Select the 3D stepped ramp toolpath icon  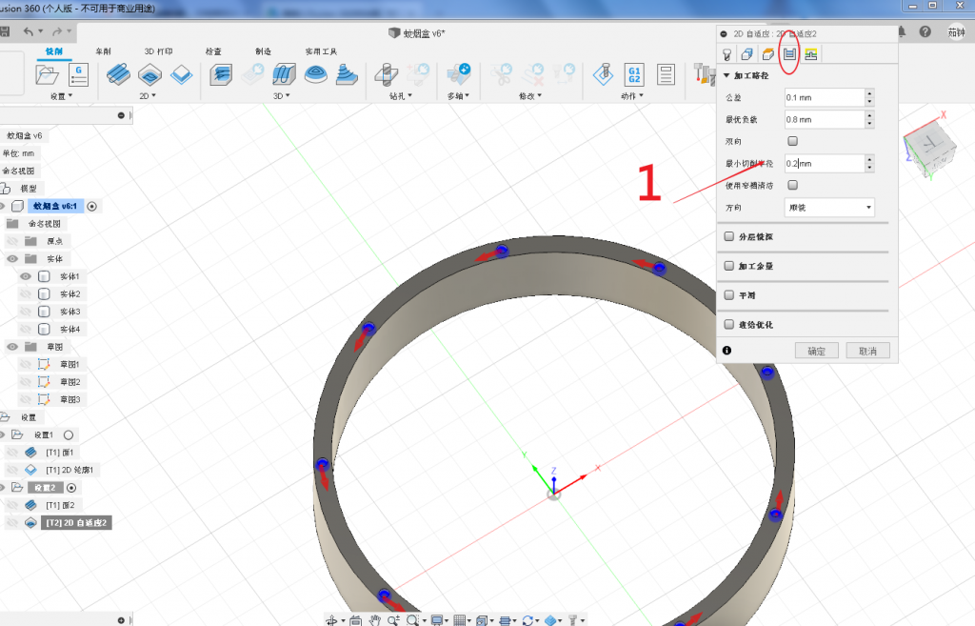[x=347, y=75]
